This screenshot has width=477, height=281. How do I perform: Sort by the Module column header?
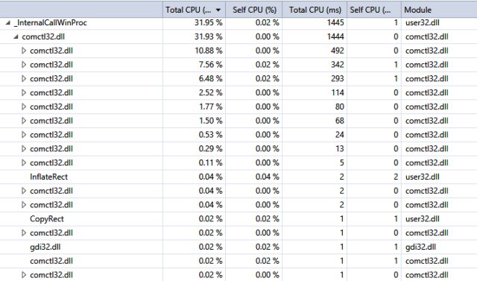439,10
